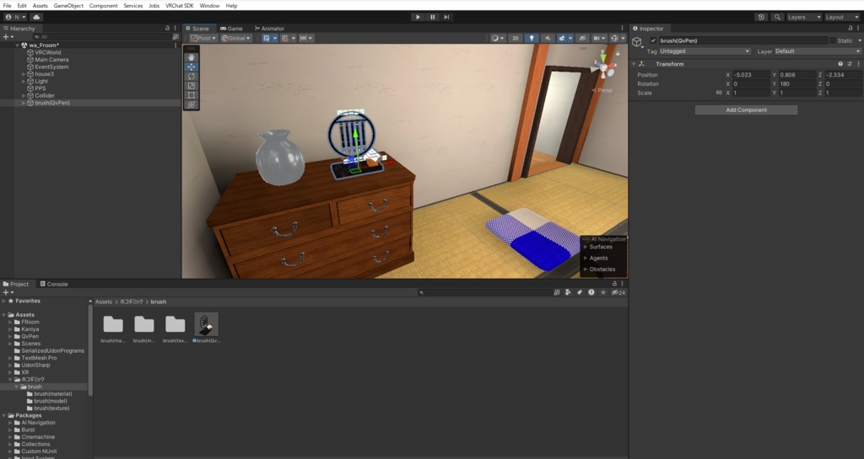Select brush(QvPen) in Hierarchy
Viewport: 864px width, 459px height.
[x=52, y=103]
